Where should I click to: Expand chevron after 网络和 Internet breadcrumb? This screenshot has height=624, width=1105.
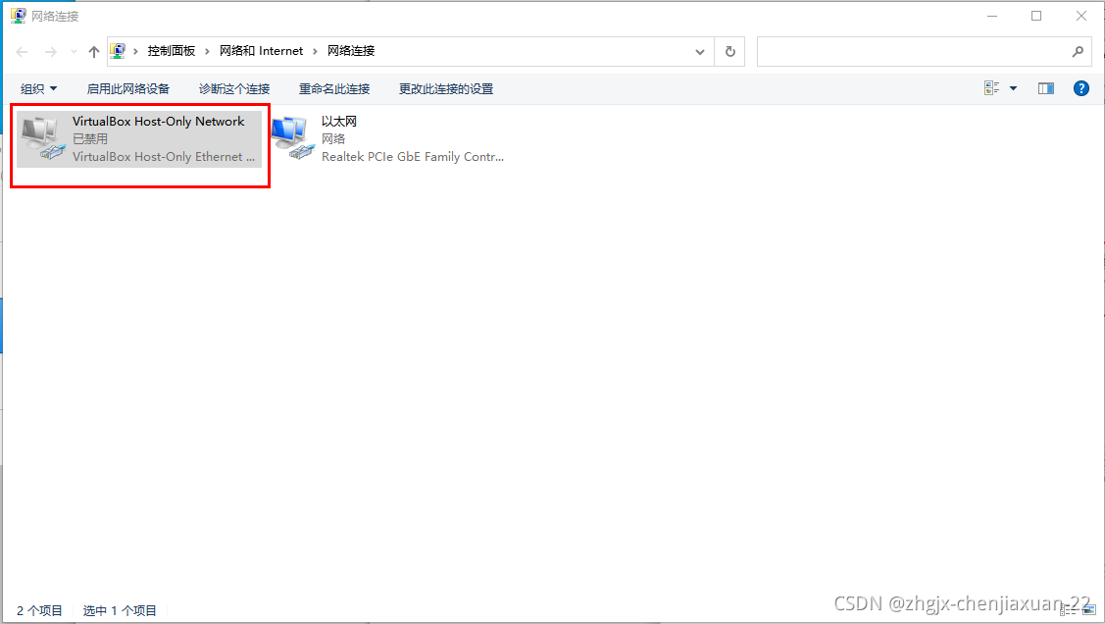[315, 51]
